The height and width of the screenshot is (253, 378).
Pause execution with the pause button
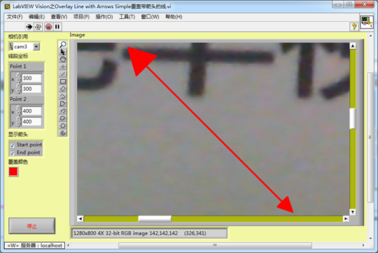(x=57, y=27)
